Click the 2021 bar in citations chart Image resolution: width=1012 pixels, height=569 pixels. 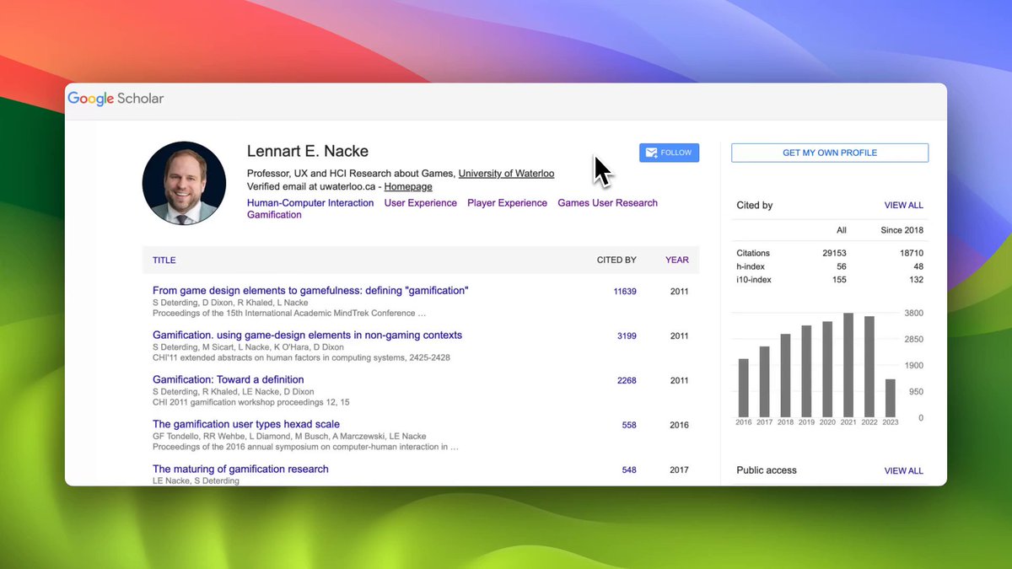pyautogui.click(x=848, y=365)
